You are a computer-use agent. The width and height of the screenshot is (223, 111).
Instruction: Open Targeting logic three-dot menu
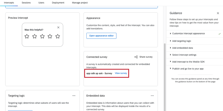pos(74,96)
